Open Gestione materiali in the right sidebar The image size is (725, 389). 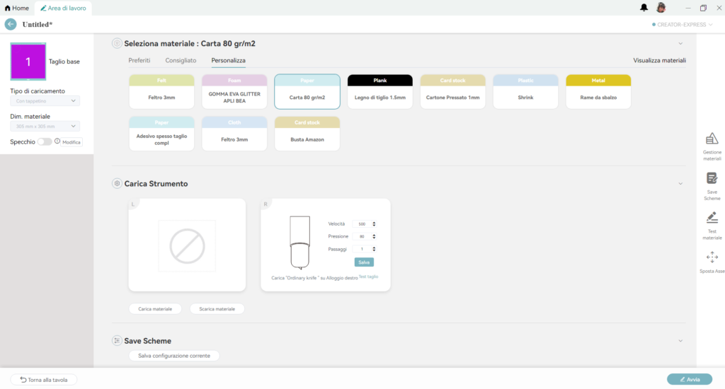coord(712,139)
